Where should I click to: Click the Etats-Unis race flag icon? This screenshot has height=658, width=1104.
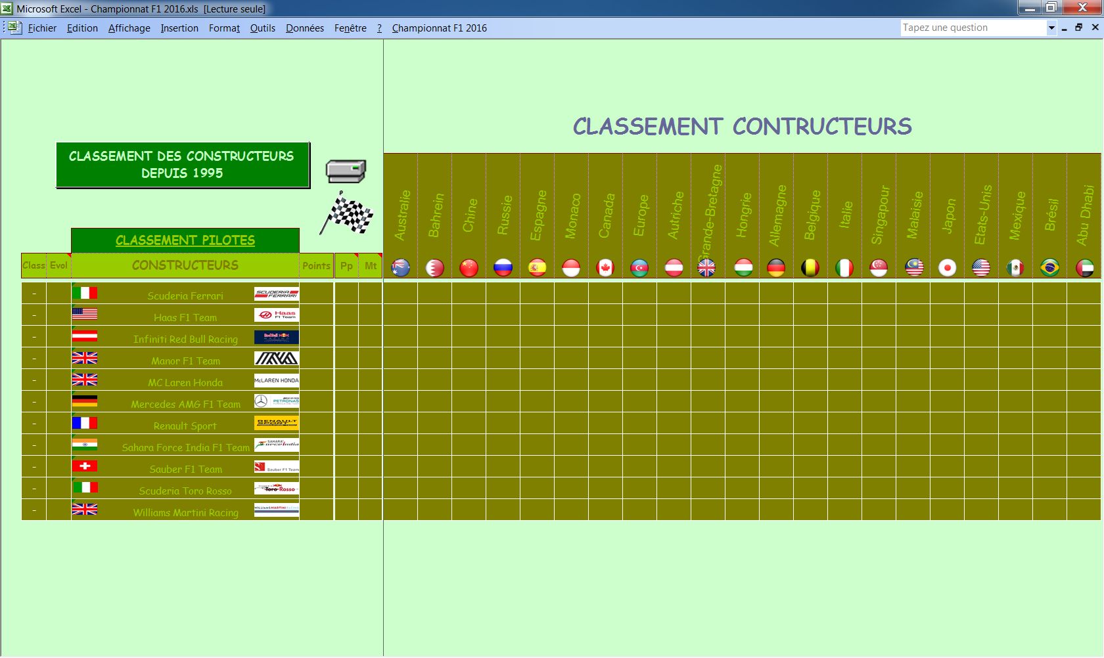(981, 268)
